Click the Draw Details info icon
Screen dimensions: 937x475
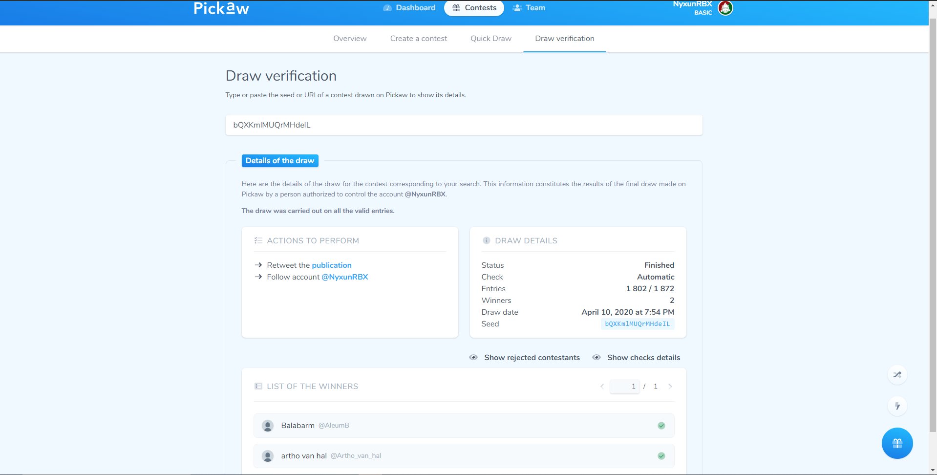[487, 240]
